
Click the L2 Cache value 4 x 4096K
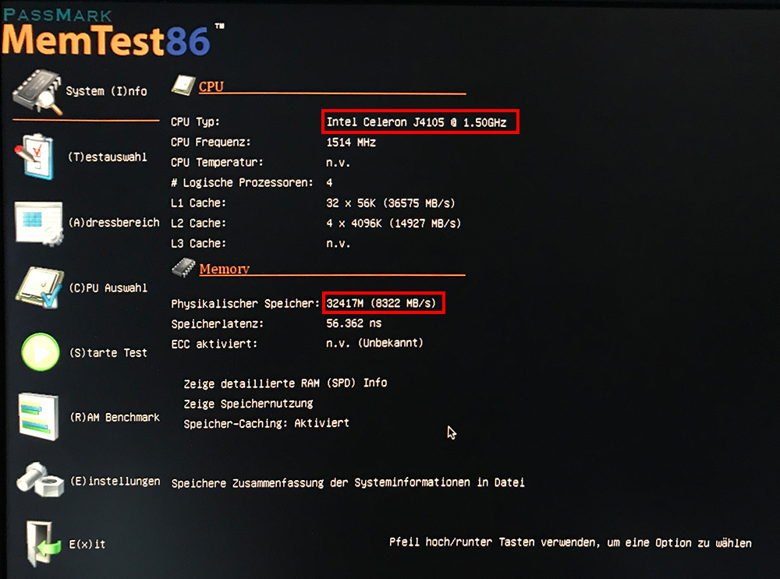pos(393,224)
